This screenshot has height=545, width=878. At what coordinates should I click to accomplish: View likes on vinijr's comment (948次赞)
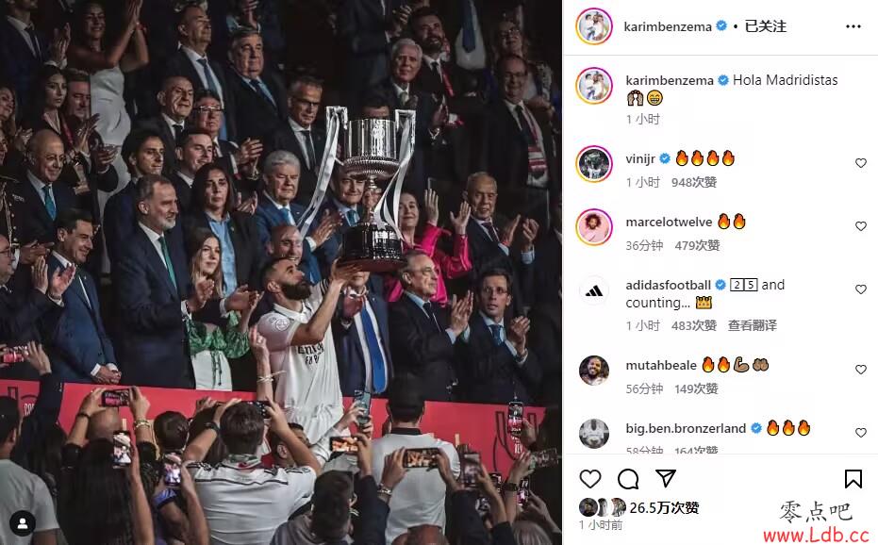[694, 182]
